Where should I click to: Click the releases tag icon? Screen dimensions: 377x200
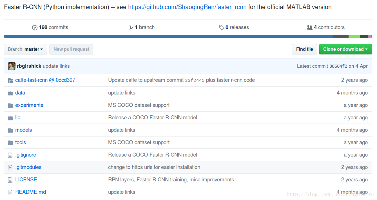pyautogui.click(x=222, y=28)
